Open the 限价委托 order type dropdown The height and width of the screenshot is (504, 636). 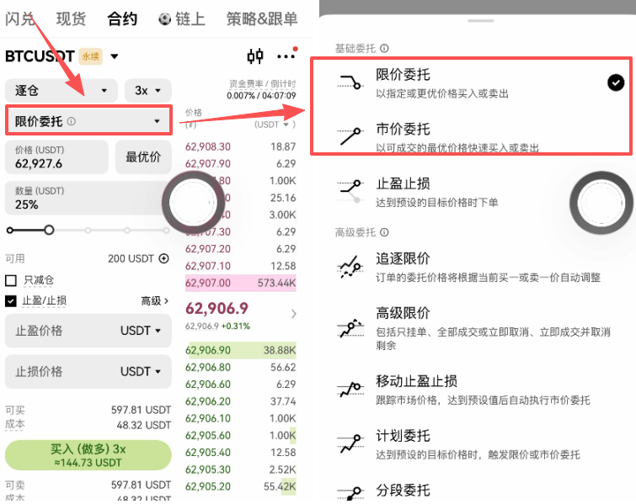tap(88, 120)
